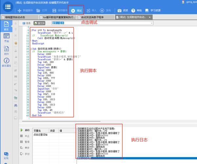Open the 附件 (attachments) sidebar panel
This screenshot has height=164, width=197.
(x=6, y=50)
